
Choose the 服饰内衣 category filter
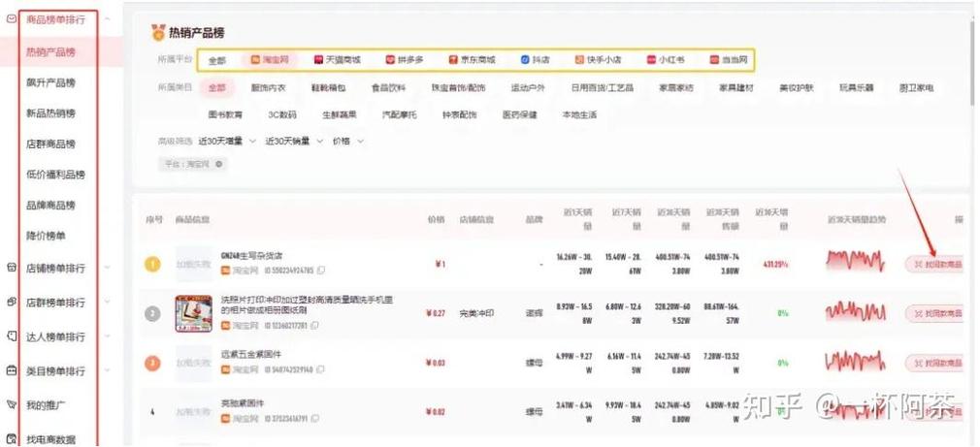pos(268,88)
